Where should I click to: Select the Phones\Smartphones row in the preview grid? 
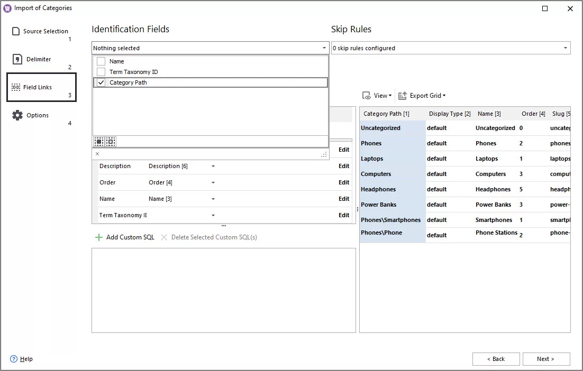click(391, 219)
